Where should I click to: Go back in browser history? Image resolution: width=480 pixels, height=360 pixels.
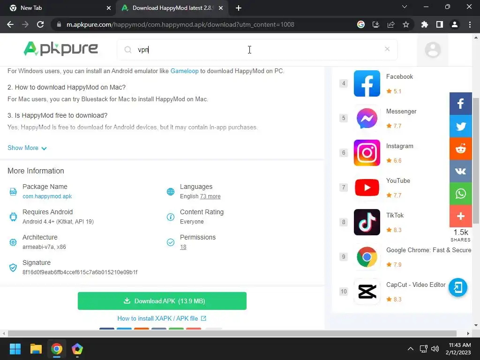tap(10, 24)
